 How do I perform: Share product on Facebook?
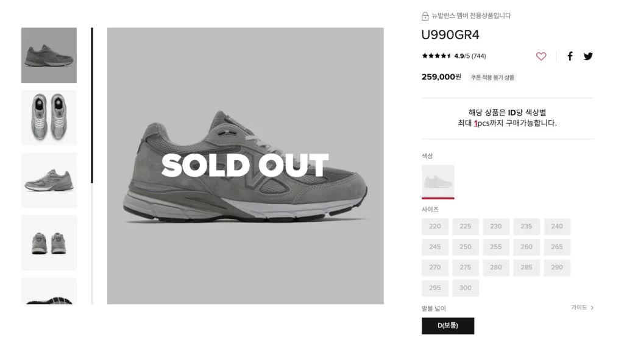click(570, 56)
